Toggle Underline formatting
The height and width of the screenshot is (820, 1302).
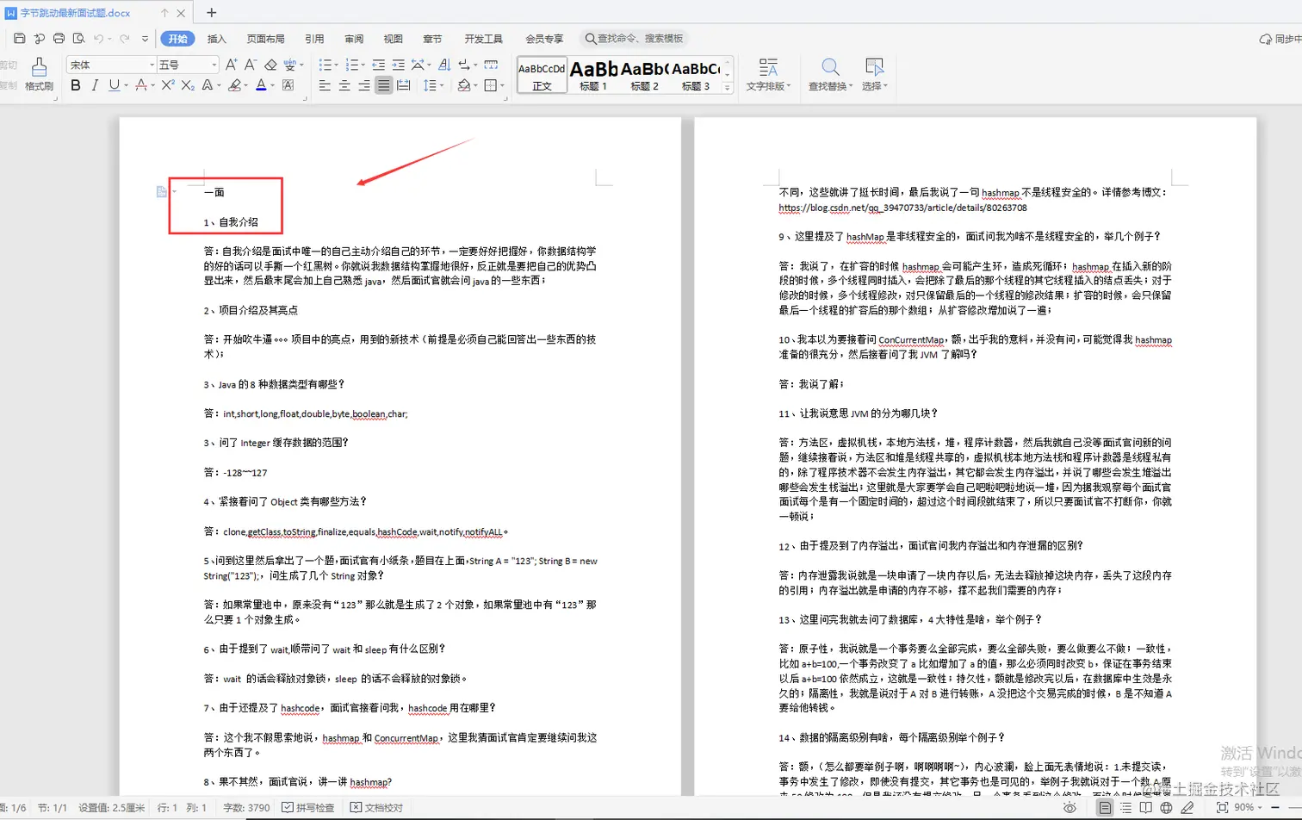coord(114,85)
